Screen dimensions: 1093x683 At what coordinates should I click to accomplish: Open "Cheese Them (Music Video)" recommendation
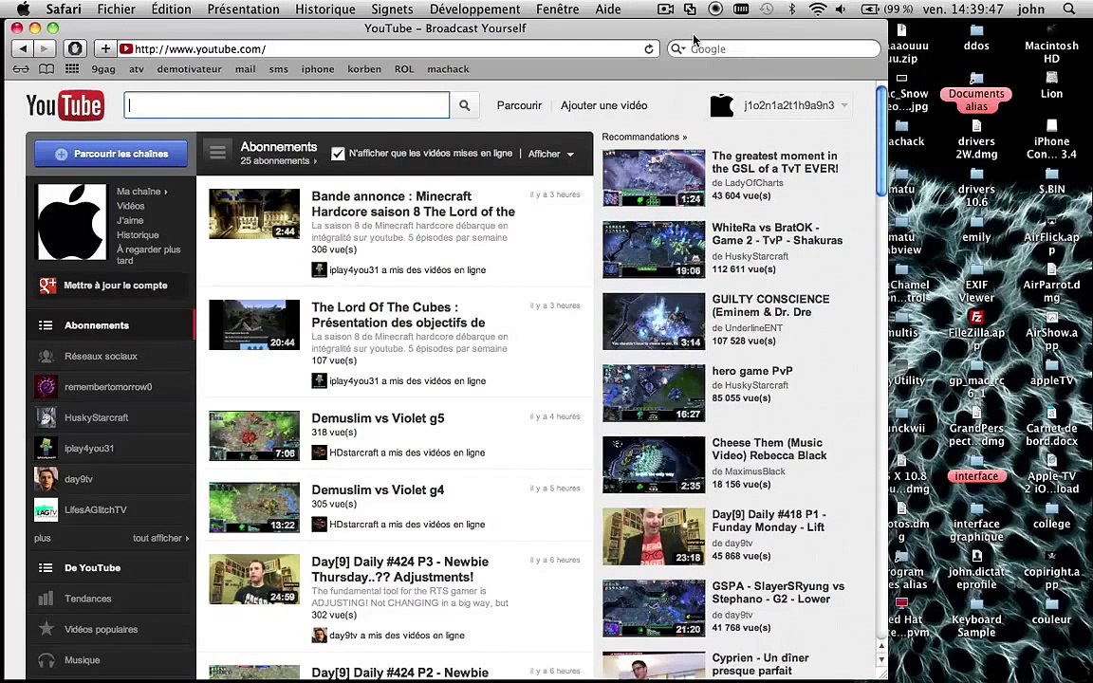[x=769, y=449]
